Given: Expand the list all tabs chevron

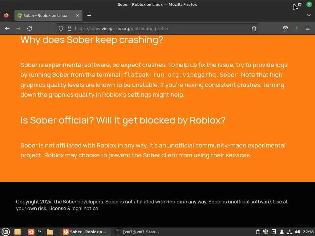Looking at the screenshot, I should pyautogui.click(x=309, y=15).
